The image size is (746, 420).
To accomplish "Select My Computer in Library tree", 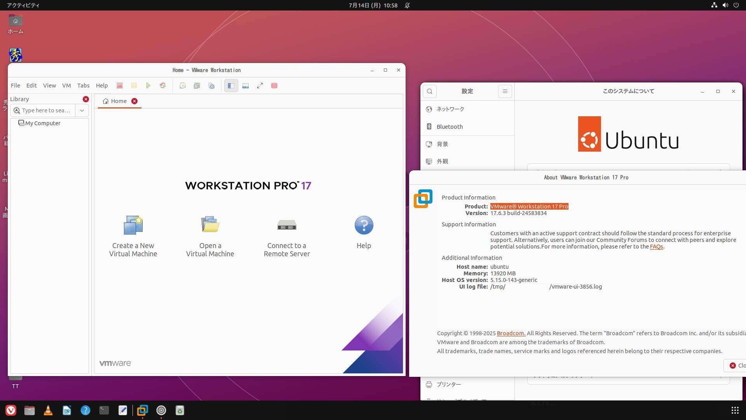I will [40, 123].
